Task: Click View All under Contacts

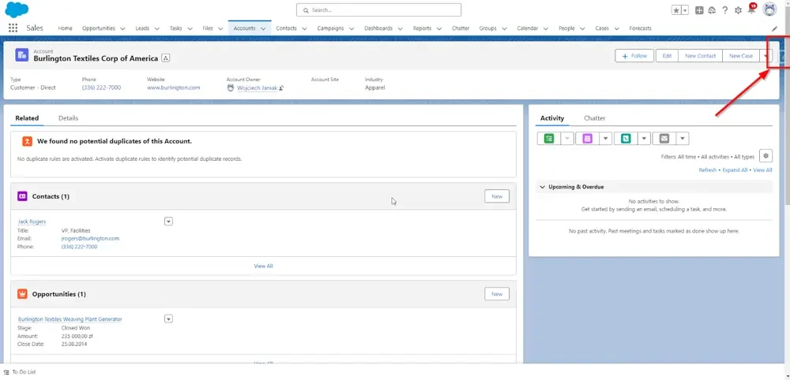Action: [263, 266]
